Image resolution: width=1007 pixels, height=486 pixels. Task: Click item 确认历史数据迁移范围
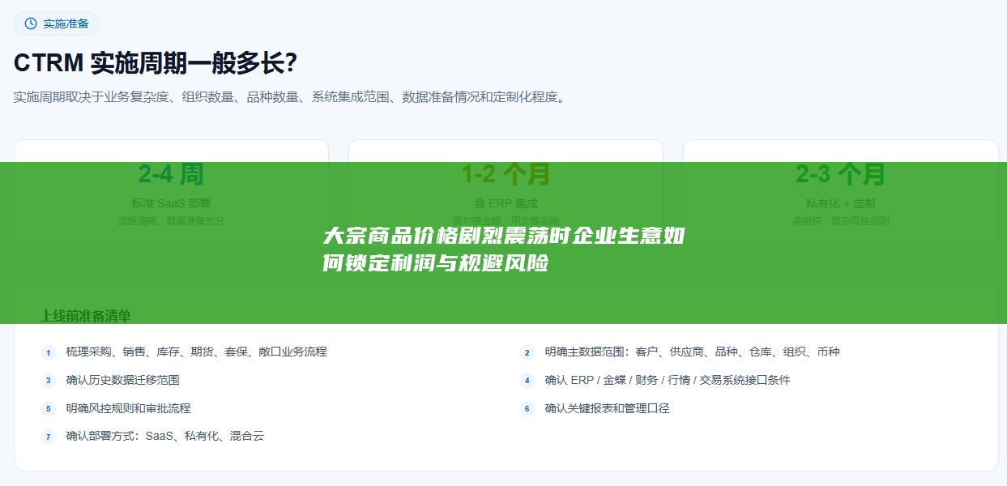click(x=123, y=380)
